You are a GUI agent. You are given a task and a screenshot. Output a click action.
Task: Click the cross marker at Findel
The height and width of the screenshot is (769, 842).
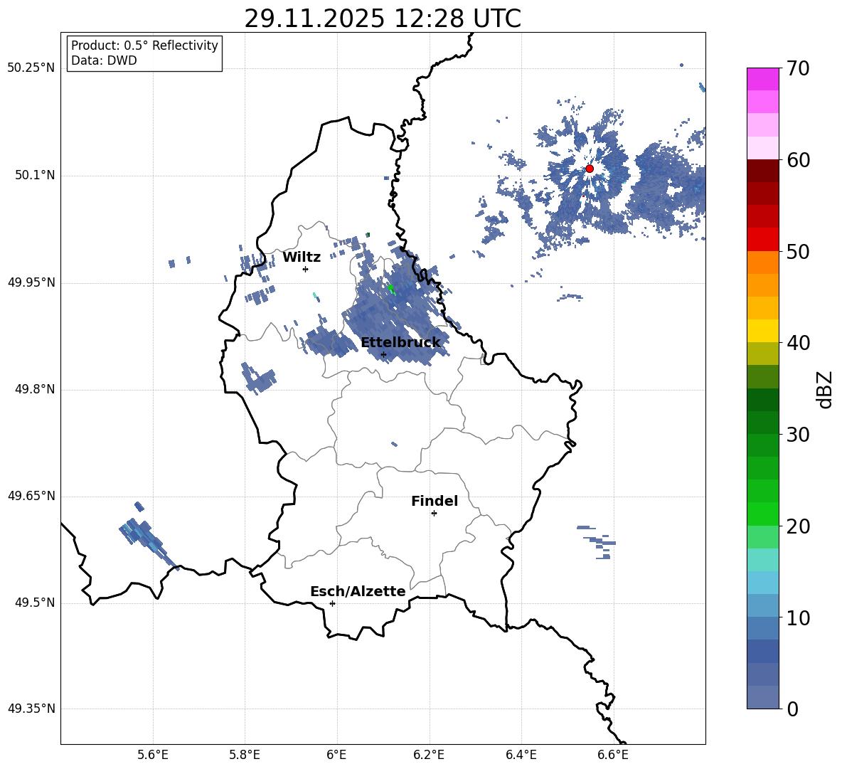[434, 514]
